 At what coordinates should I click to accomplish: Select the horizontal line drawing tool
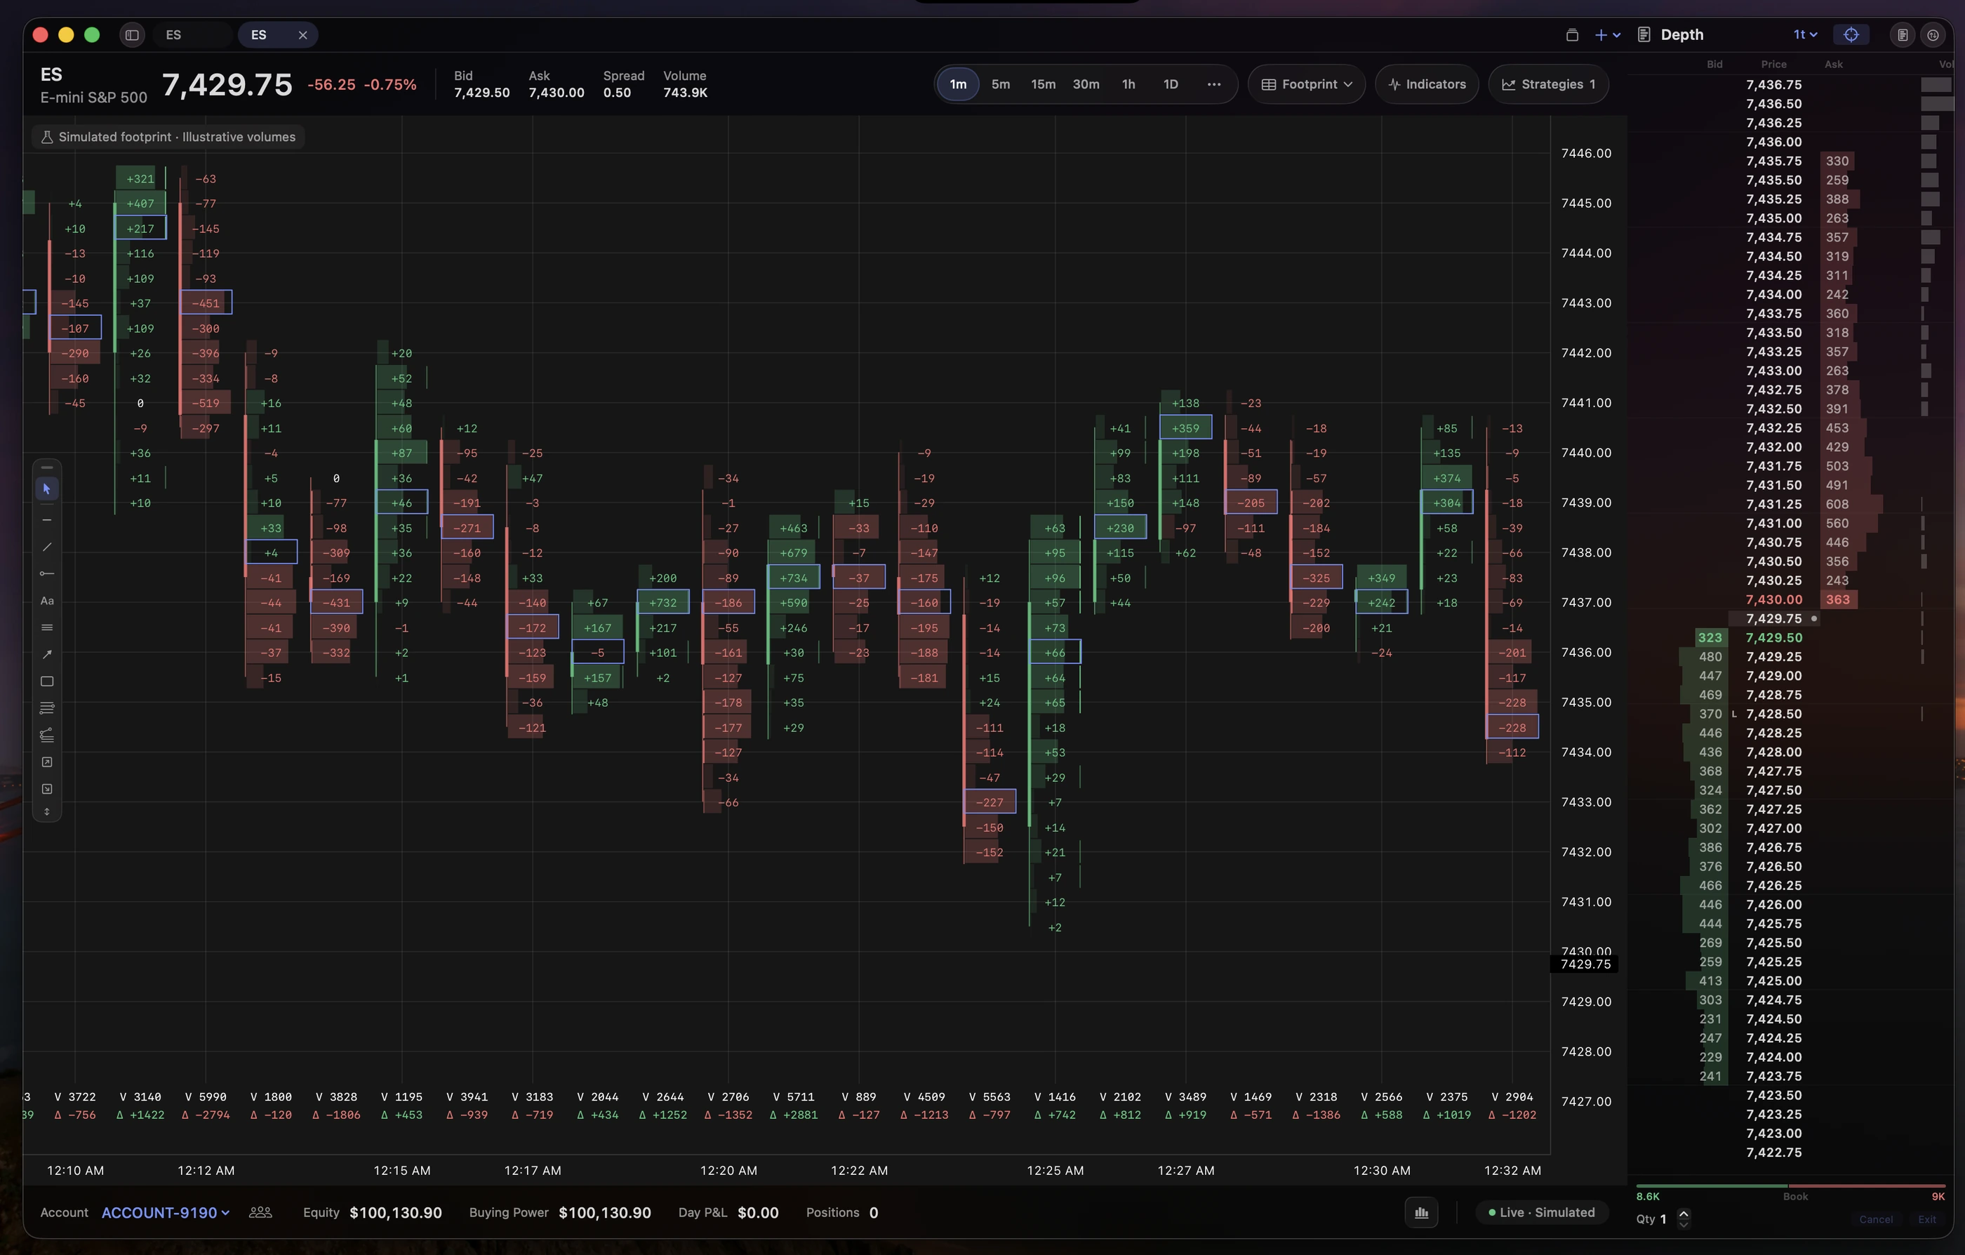tap(46, 520)
